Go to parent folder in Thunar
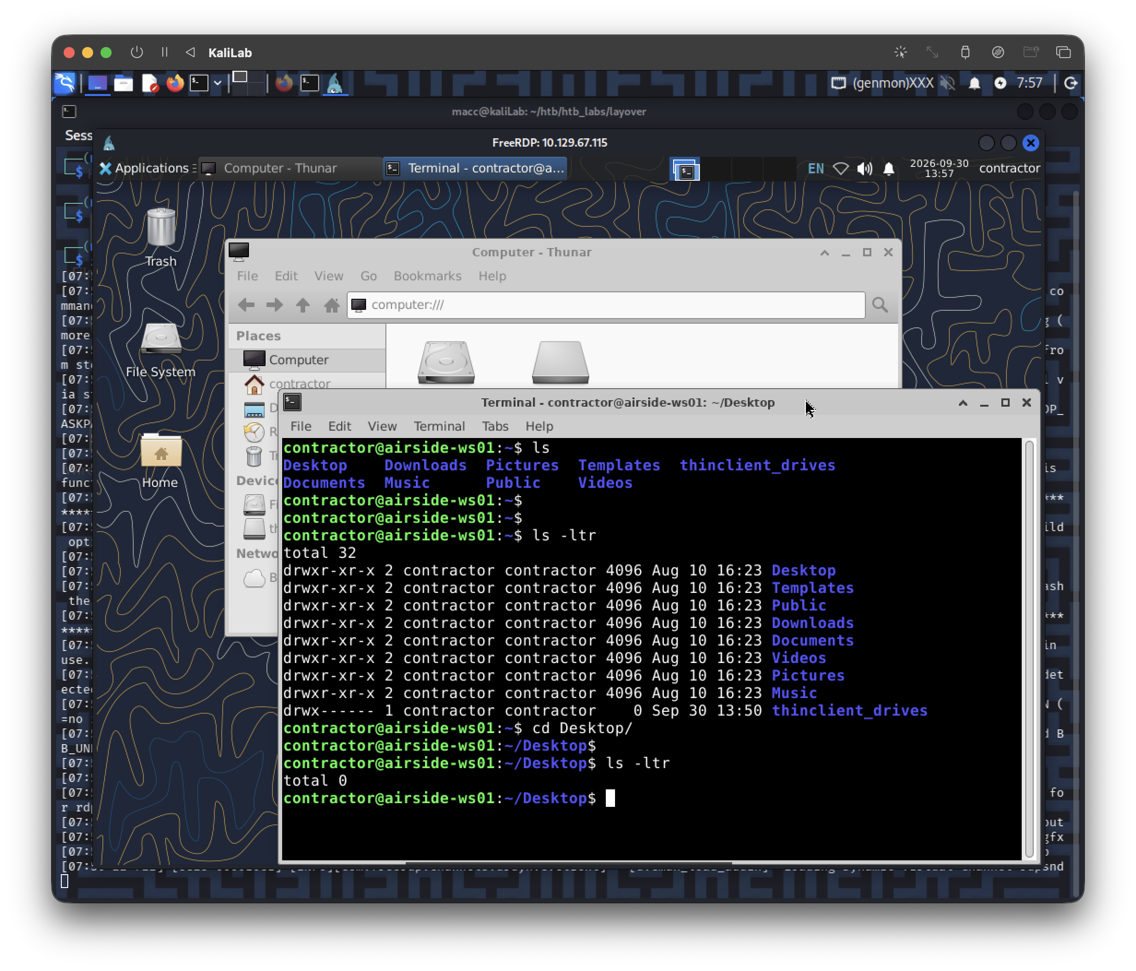1136x971 pixels. point(302,305)
